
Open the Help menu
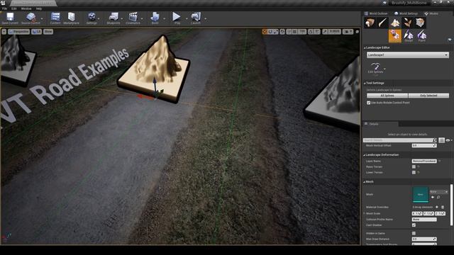tap(39, 8)
